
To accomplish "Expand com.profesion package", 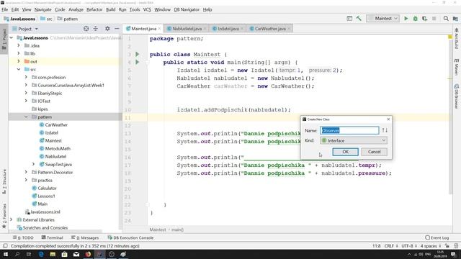I will pyautogui.click(x=26, y=77).
